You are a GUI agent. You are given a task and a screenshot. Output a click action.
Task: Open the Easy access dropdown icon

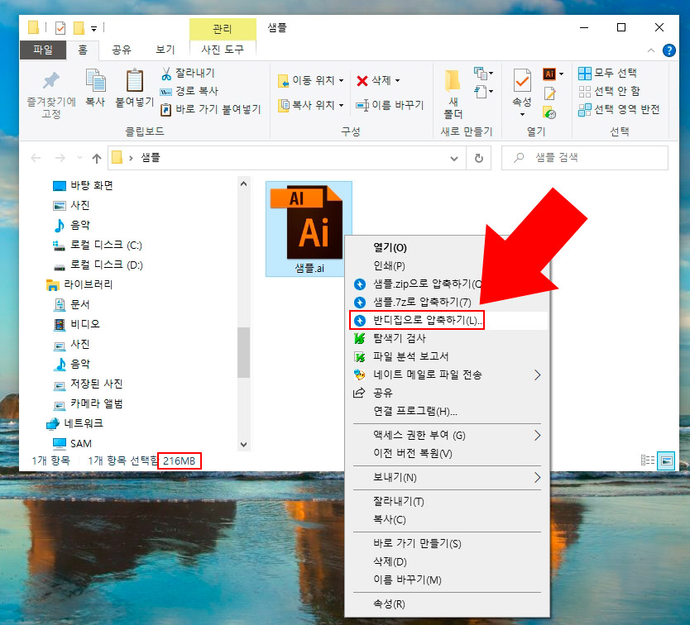coord(483,92)
